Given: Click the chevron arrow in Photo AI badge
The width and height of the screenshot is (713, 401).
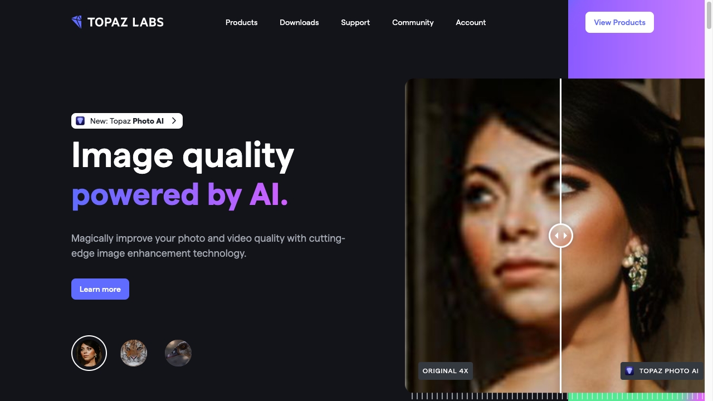Looking at the screenshot, I should [174, 121].
